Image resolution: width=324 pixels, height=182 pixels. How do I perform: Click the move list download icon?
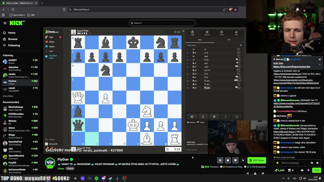(x=241, y=45)
